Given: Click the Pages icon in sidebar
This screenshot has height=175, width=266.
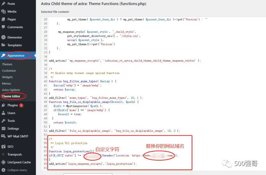Looking at the screenshot, I should click(x=4, y=19).
